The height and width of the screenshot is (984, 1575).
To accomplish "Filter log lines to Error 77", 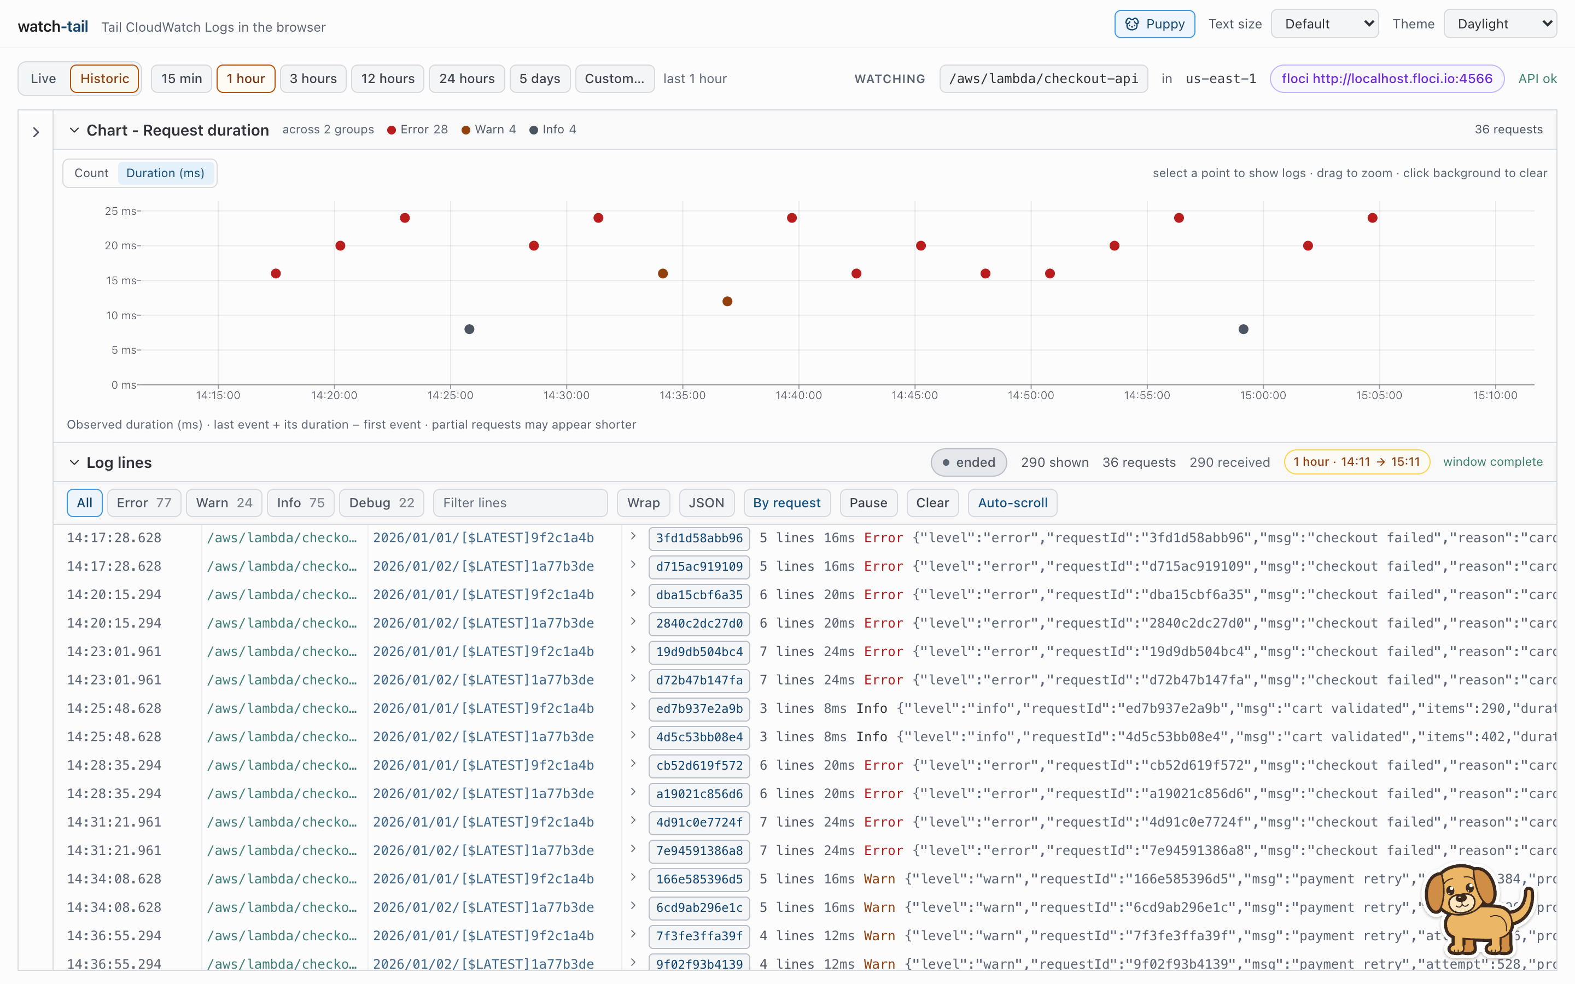I will [x=144, y=503].
